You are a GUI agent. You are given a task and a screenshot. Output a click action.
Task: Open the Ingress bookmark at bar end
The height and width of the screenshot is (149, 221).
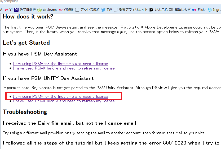[214, 10]
